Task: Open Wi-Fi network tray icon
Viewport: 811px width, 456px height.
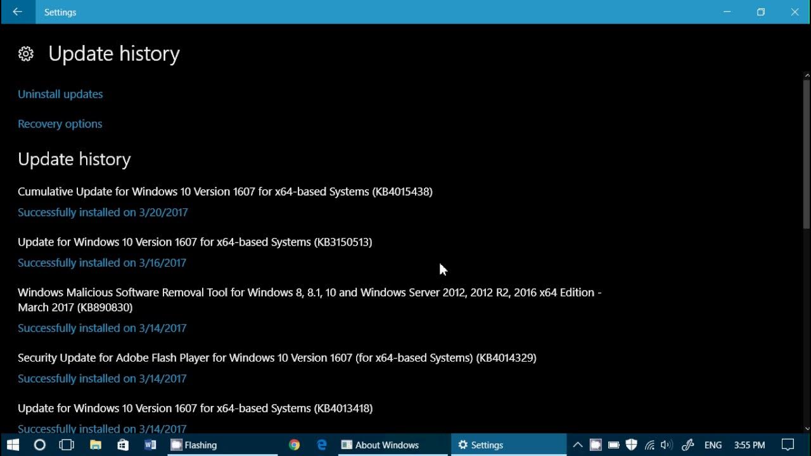Action: tap(649, 445)
